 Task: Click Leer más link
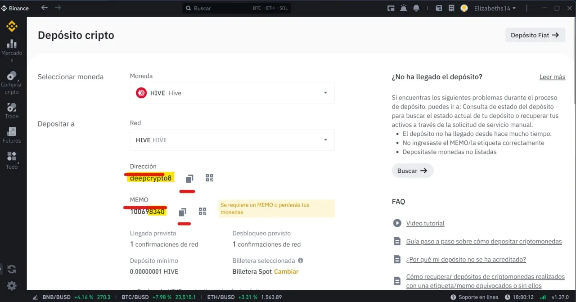[552, 77]
